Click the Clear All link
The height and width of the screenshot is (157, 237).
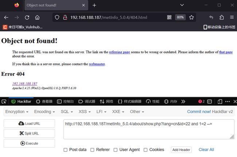tap(206, 150)
